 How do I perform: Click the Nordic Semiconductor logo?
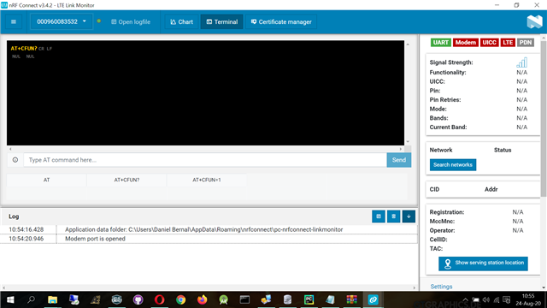coord(534,21)
